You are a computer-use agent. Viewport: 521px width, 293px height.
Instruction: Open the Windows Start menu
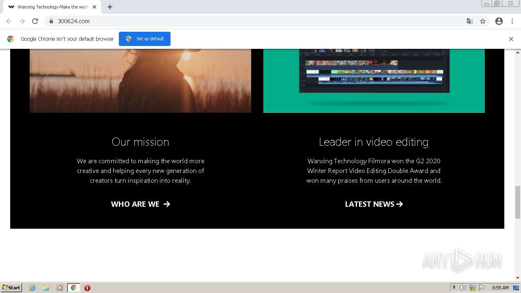pyautogui.click(x=11, y=287)
